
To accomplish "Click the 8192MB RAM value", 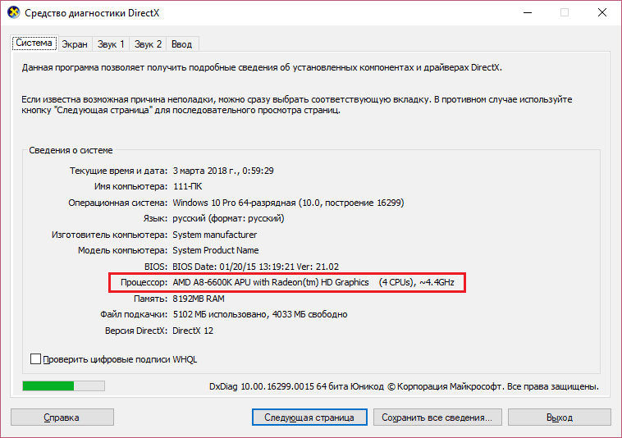I will click(x=199, y=299).
